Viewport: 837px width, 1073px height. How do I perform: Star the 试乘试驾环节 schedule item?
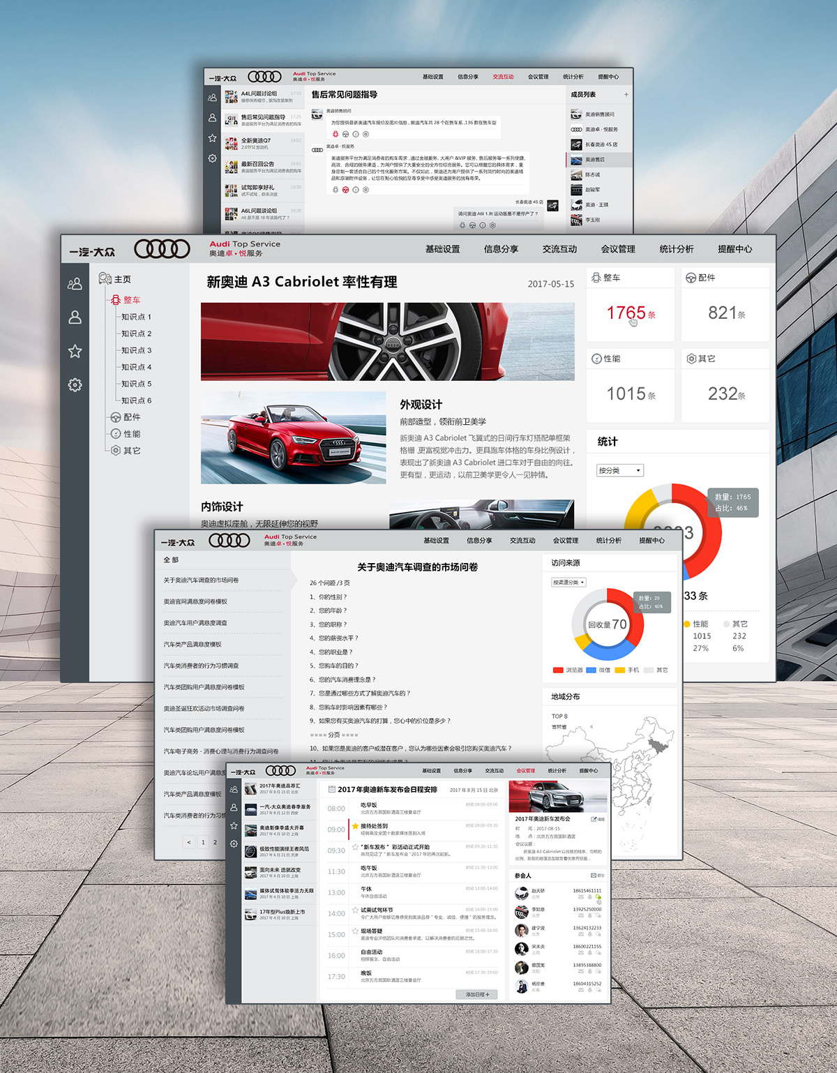[355, 910]
